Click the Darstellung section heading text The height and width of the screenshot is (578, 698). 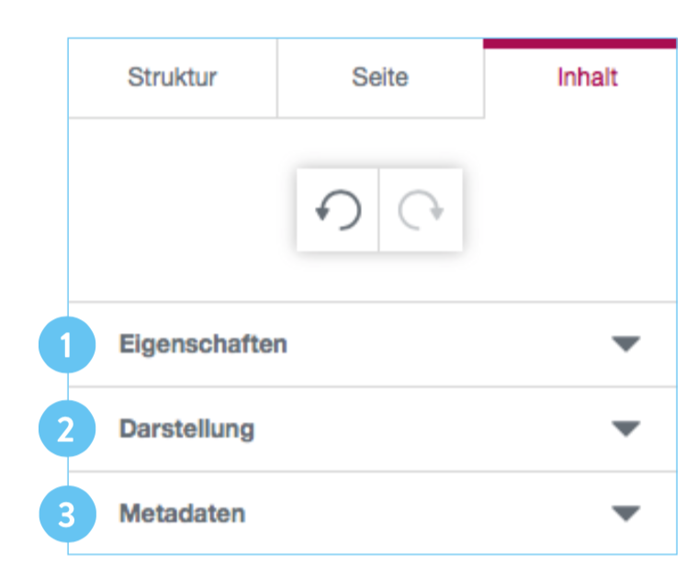pos(186,429)
